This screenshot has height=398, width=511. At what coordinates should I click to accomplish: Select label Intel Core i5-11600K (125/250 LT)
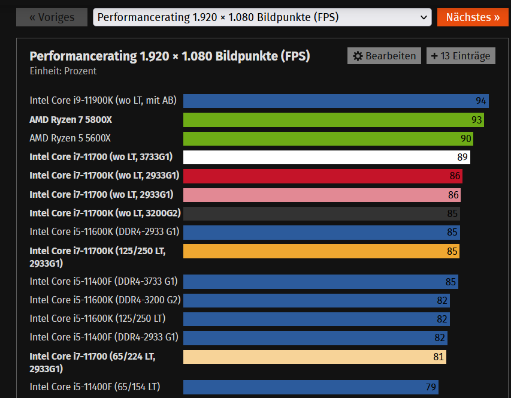pyautogui.click(x=98, y=319)
